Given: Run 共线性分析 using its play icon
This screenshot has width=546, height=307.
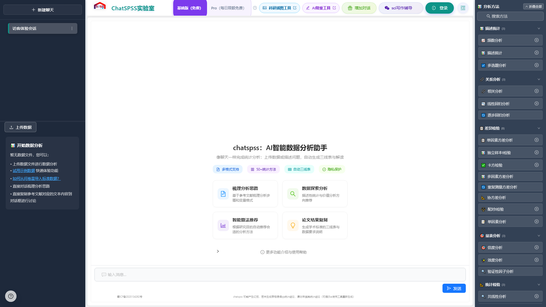Looking at the screenshot, I should tap(536, 296).
